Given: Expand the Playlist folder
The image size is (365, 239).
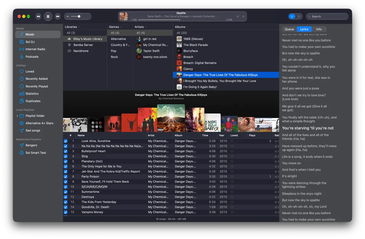Looking at the screenshot, I should click(17, 116).
